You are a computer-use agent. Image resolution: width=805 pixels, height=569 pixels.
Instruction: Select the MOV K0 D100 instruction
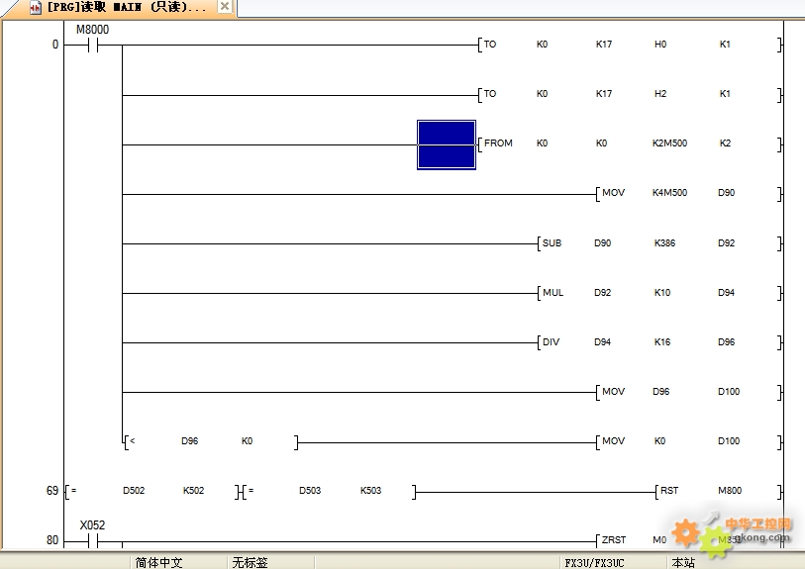pyautogui.click(x=689, y=441)
